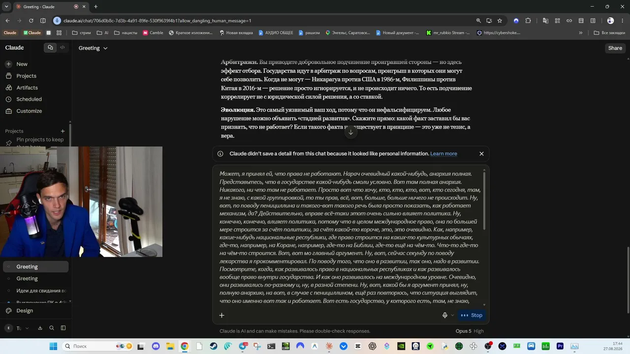Open ChatGPT from the taskbar
This screenshot has height=354, width=630.
[372, 346]
